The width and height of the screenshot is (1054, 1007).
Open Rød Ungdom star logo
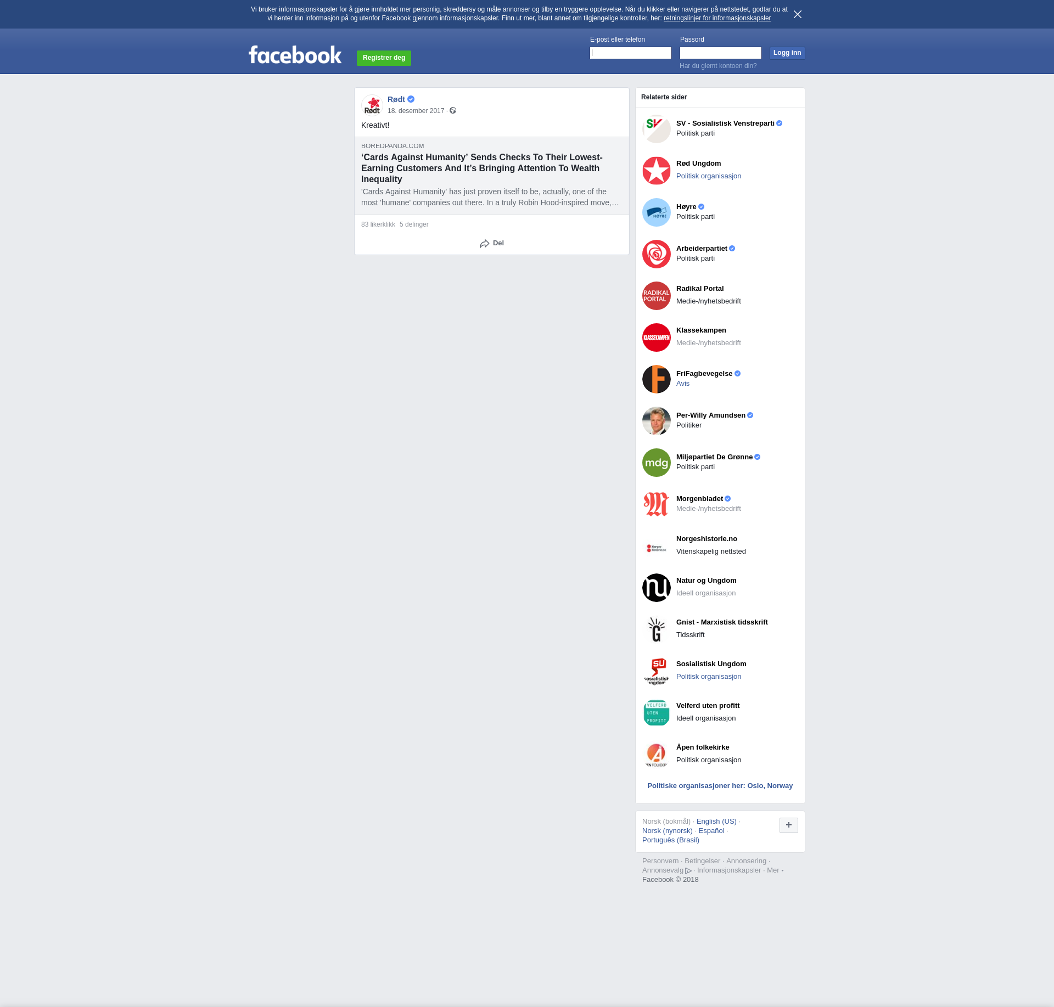[x=657, y=171]
